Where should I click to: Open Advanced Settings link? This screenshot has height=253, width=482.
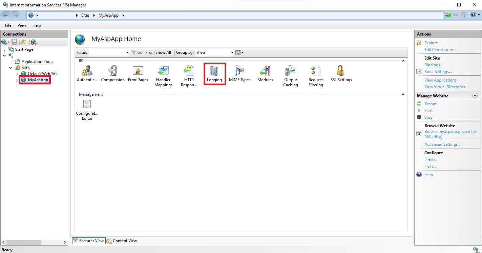point(442,144)
